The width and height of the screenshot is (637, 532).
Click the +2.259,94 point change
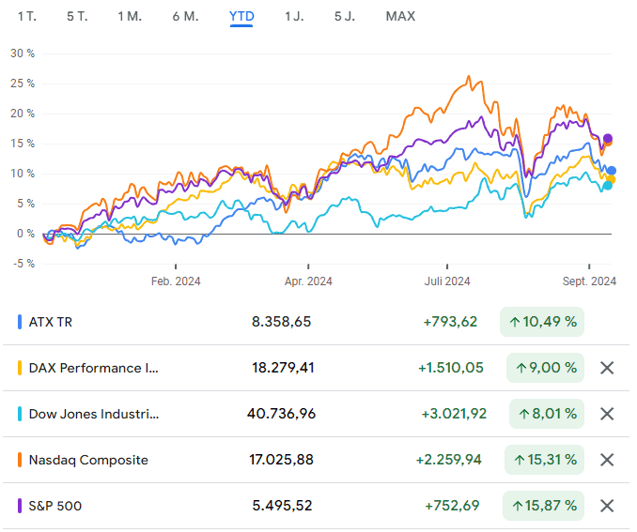(448, 460)
